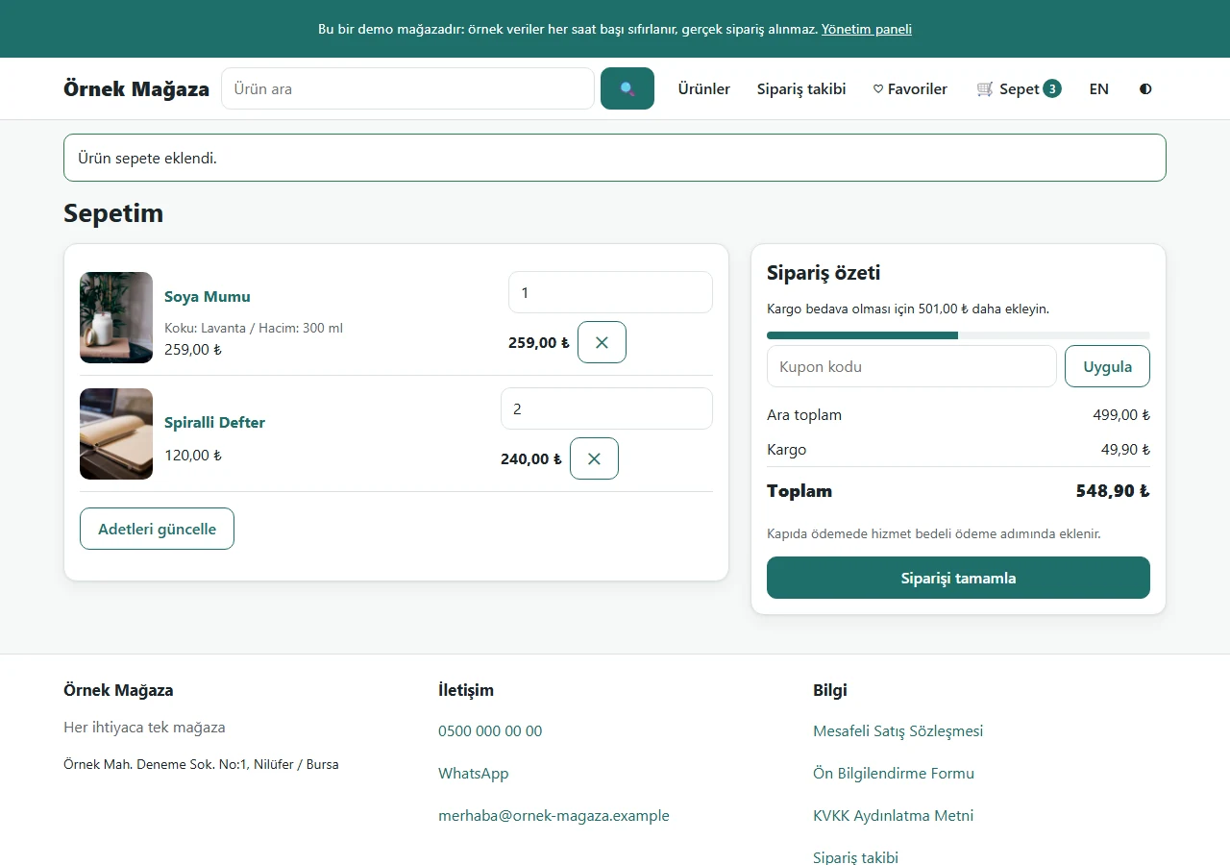The width and height of the screenshot is (1230, 865).
Task: Click Spiralli Defter line total 240,00 ₺
Action: pos(530,458)
